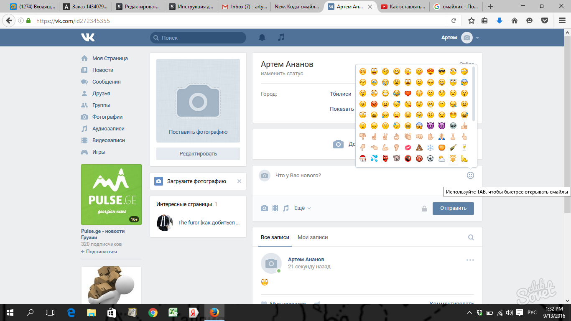Open Firefox in the Windows taskbar

pyautogui.click(x=214, y=312)
